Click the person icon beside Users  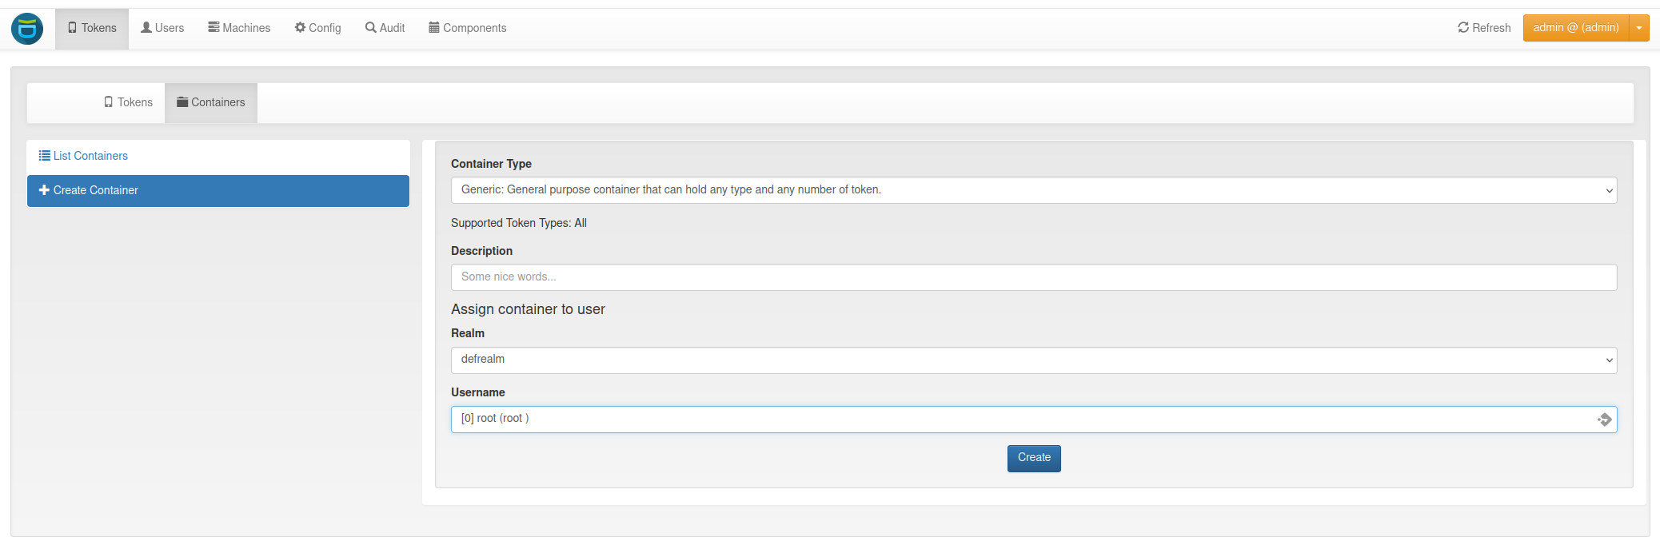click(146, 28)
